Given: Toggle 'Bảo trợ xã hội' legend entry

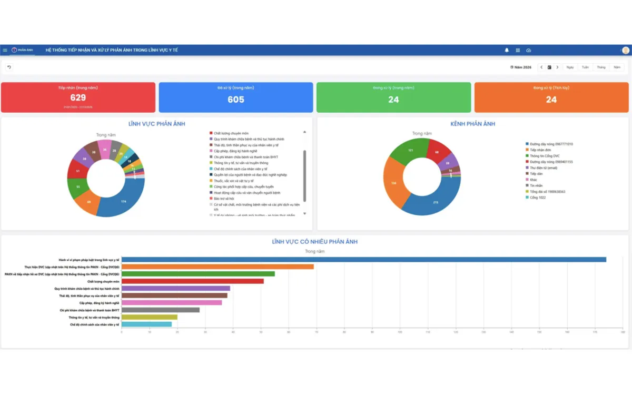Looking at the screenshot, I should click(225, 199).
